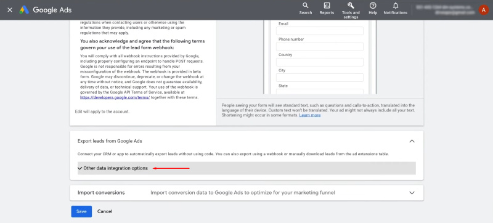Click the Cancel button

point(105,211)
